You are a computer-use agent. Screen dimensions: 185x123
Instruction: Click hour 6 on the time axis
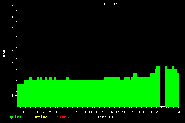tap(57, 112)
